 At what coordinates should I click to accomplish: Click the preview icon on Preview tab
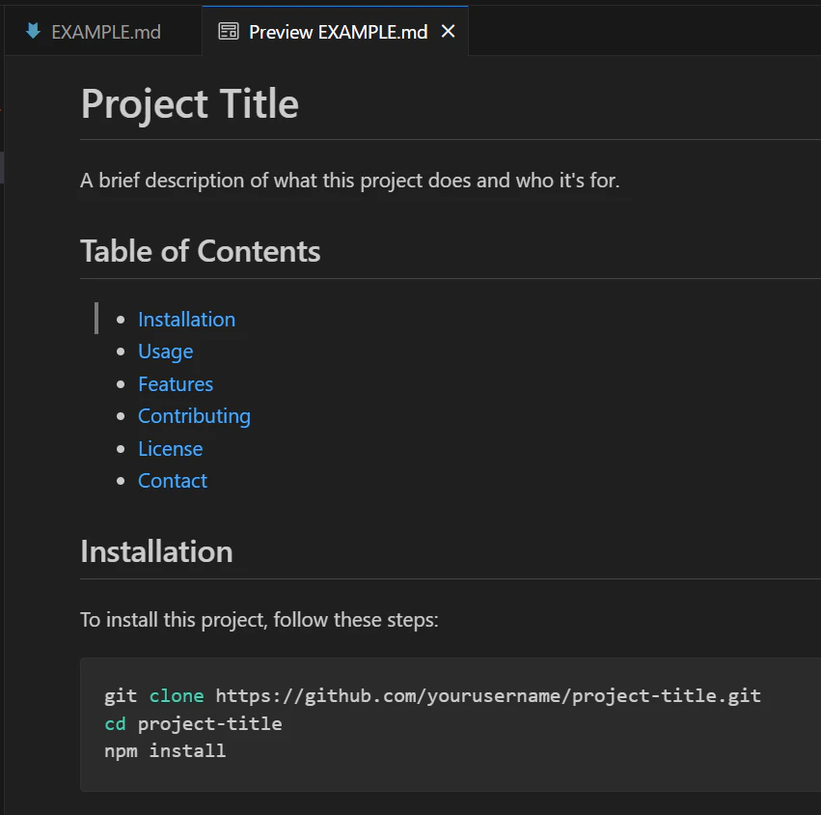point(229,32)
